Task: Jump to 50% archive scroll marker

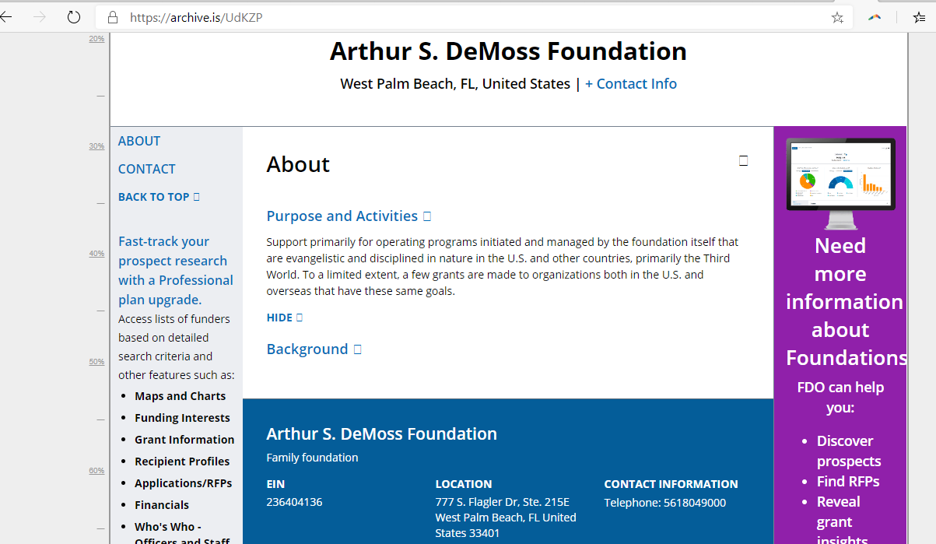Action: tap(96, 362)
